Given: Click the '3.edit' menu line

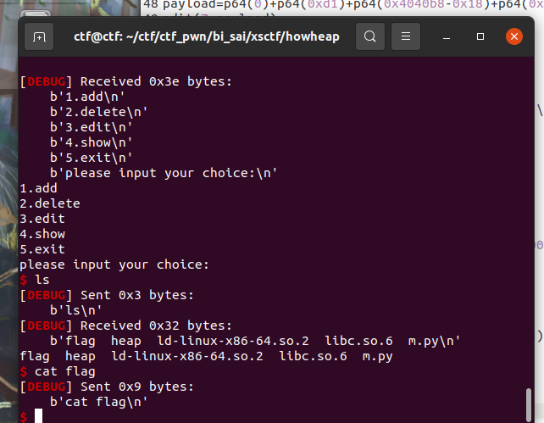Looking at the screenshot, I should point(42,219).
